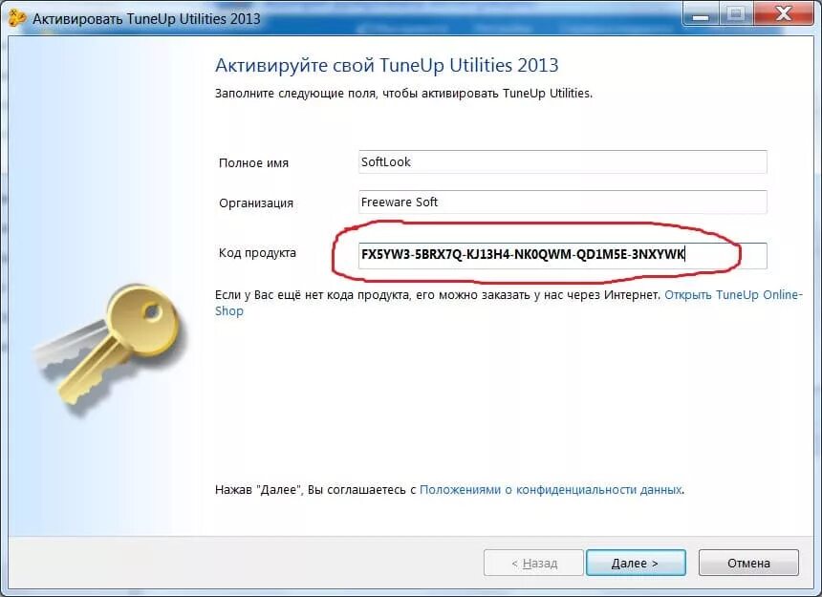Go back with the Назад button
This screenshot has width=822, height=597.
(533, 563)
